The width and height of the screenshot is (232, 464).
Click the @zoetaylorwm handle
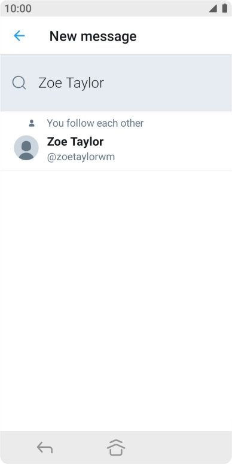coord(81,157)
